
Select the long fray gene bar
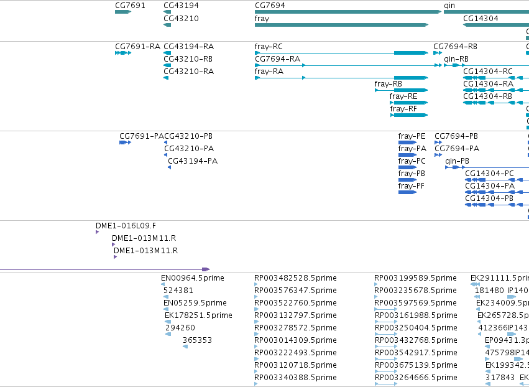pyautogui.click(x=341, y=25)
